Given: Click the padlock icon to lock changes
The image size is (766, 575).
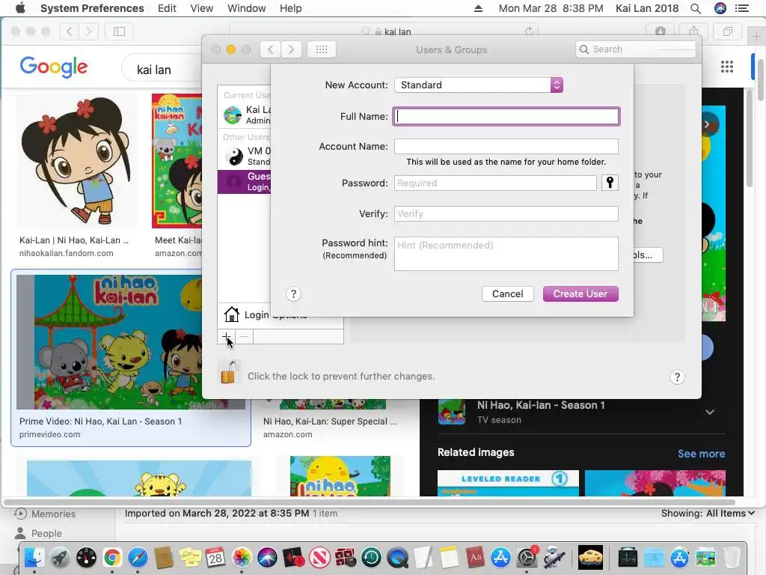Looking at the screenshot, I should coord(229,373).
